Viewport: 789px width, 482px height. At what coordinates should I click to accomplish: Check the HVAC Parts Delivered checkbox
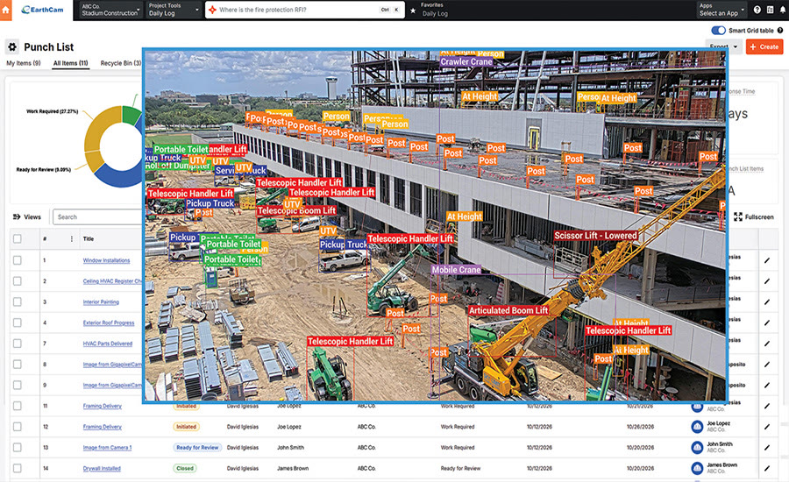point(18,344)
